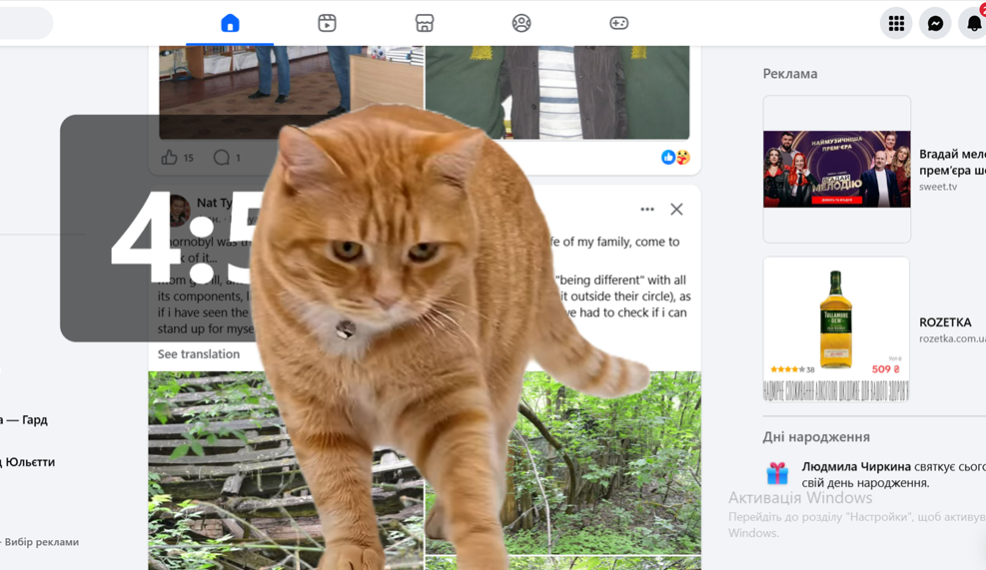The image size is (986, 570).
Task: Like the post with 15 likes
Action: click(169, 157)
